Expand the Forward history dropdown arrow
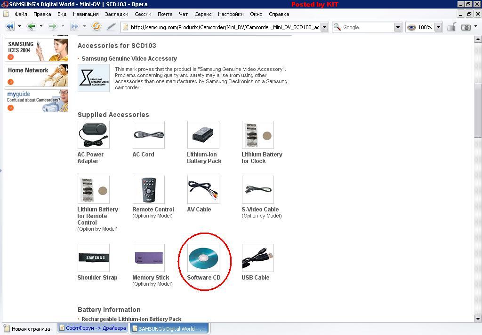 pyautogui.click(x=63, y=26)
